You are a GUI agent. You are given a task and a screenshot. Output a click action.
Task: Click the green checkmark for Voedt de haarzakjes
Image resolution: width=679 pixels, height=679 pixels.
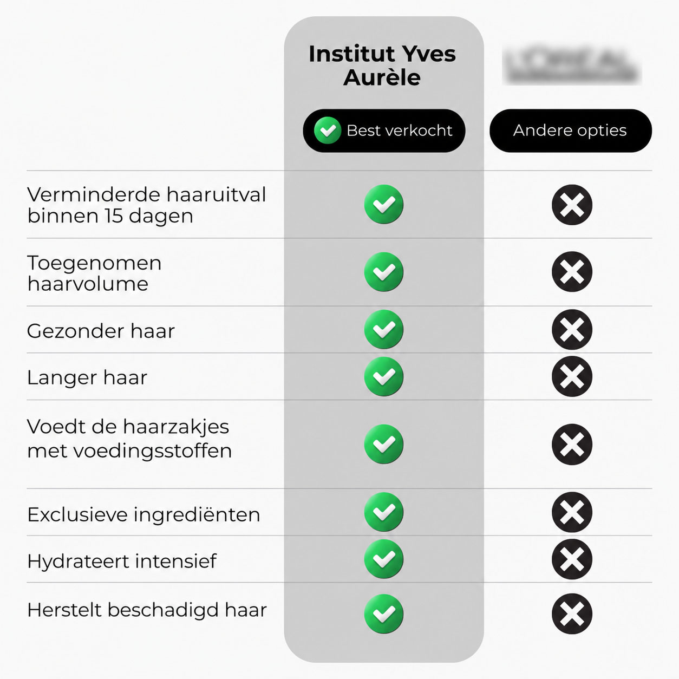(384, 445)
